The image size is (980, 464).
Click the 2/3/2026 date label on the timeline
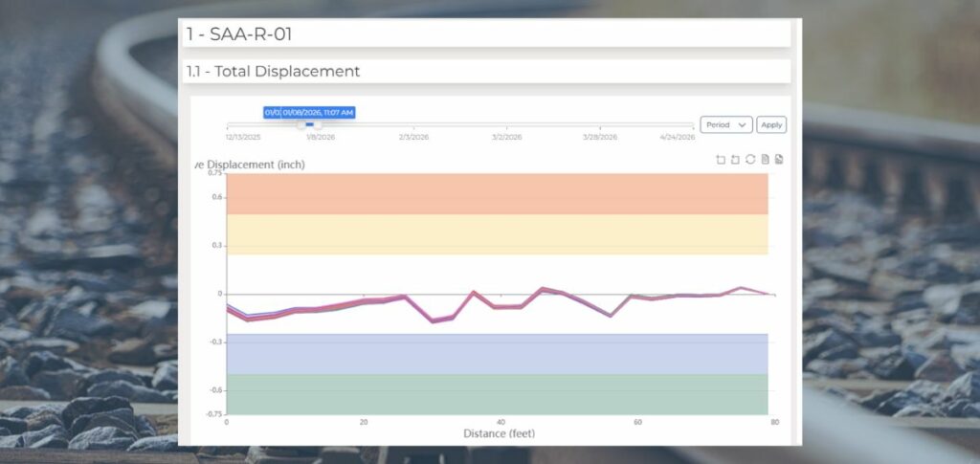pos(413,138)
